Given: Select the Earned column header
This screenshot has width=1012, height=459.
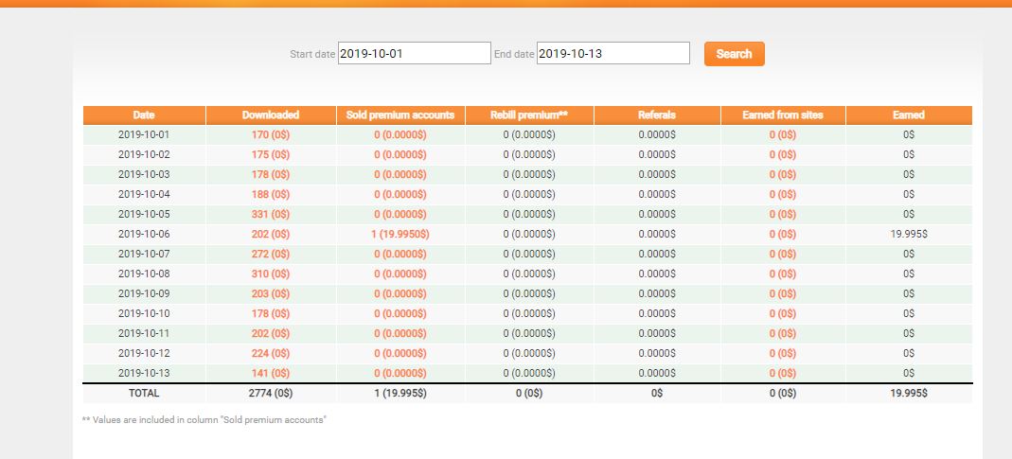Looking at the screenshot, I should pos(909,115).
